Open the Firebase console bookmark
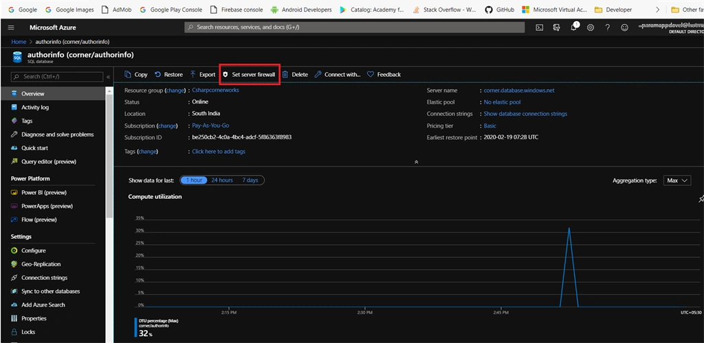 [236, 10]
